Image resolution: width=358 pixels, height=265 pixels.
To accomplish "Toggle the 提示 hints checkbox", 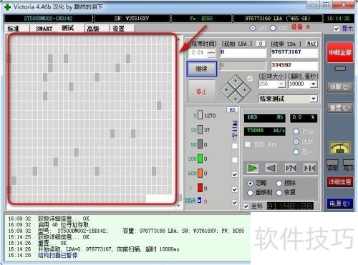I will pyautogui.click(x=337, y=29).
